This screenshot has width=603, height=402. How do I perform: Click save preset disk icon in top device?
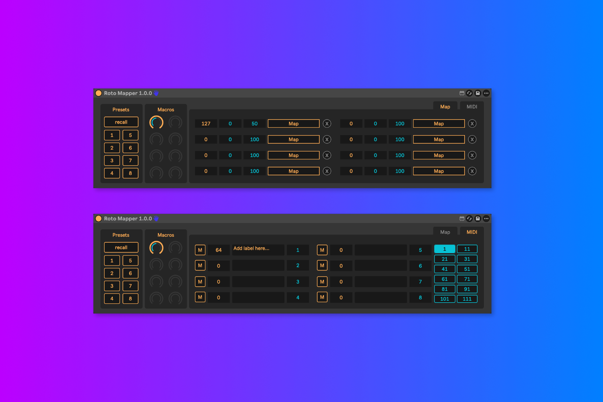478,93
